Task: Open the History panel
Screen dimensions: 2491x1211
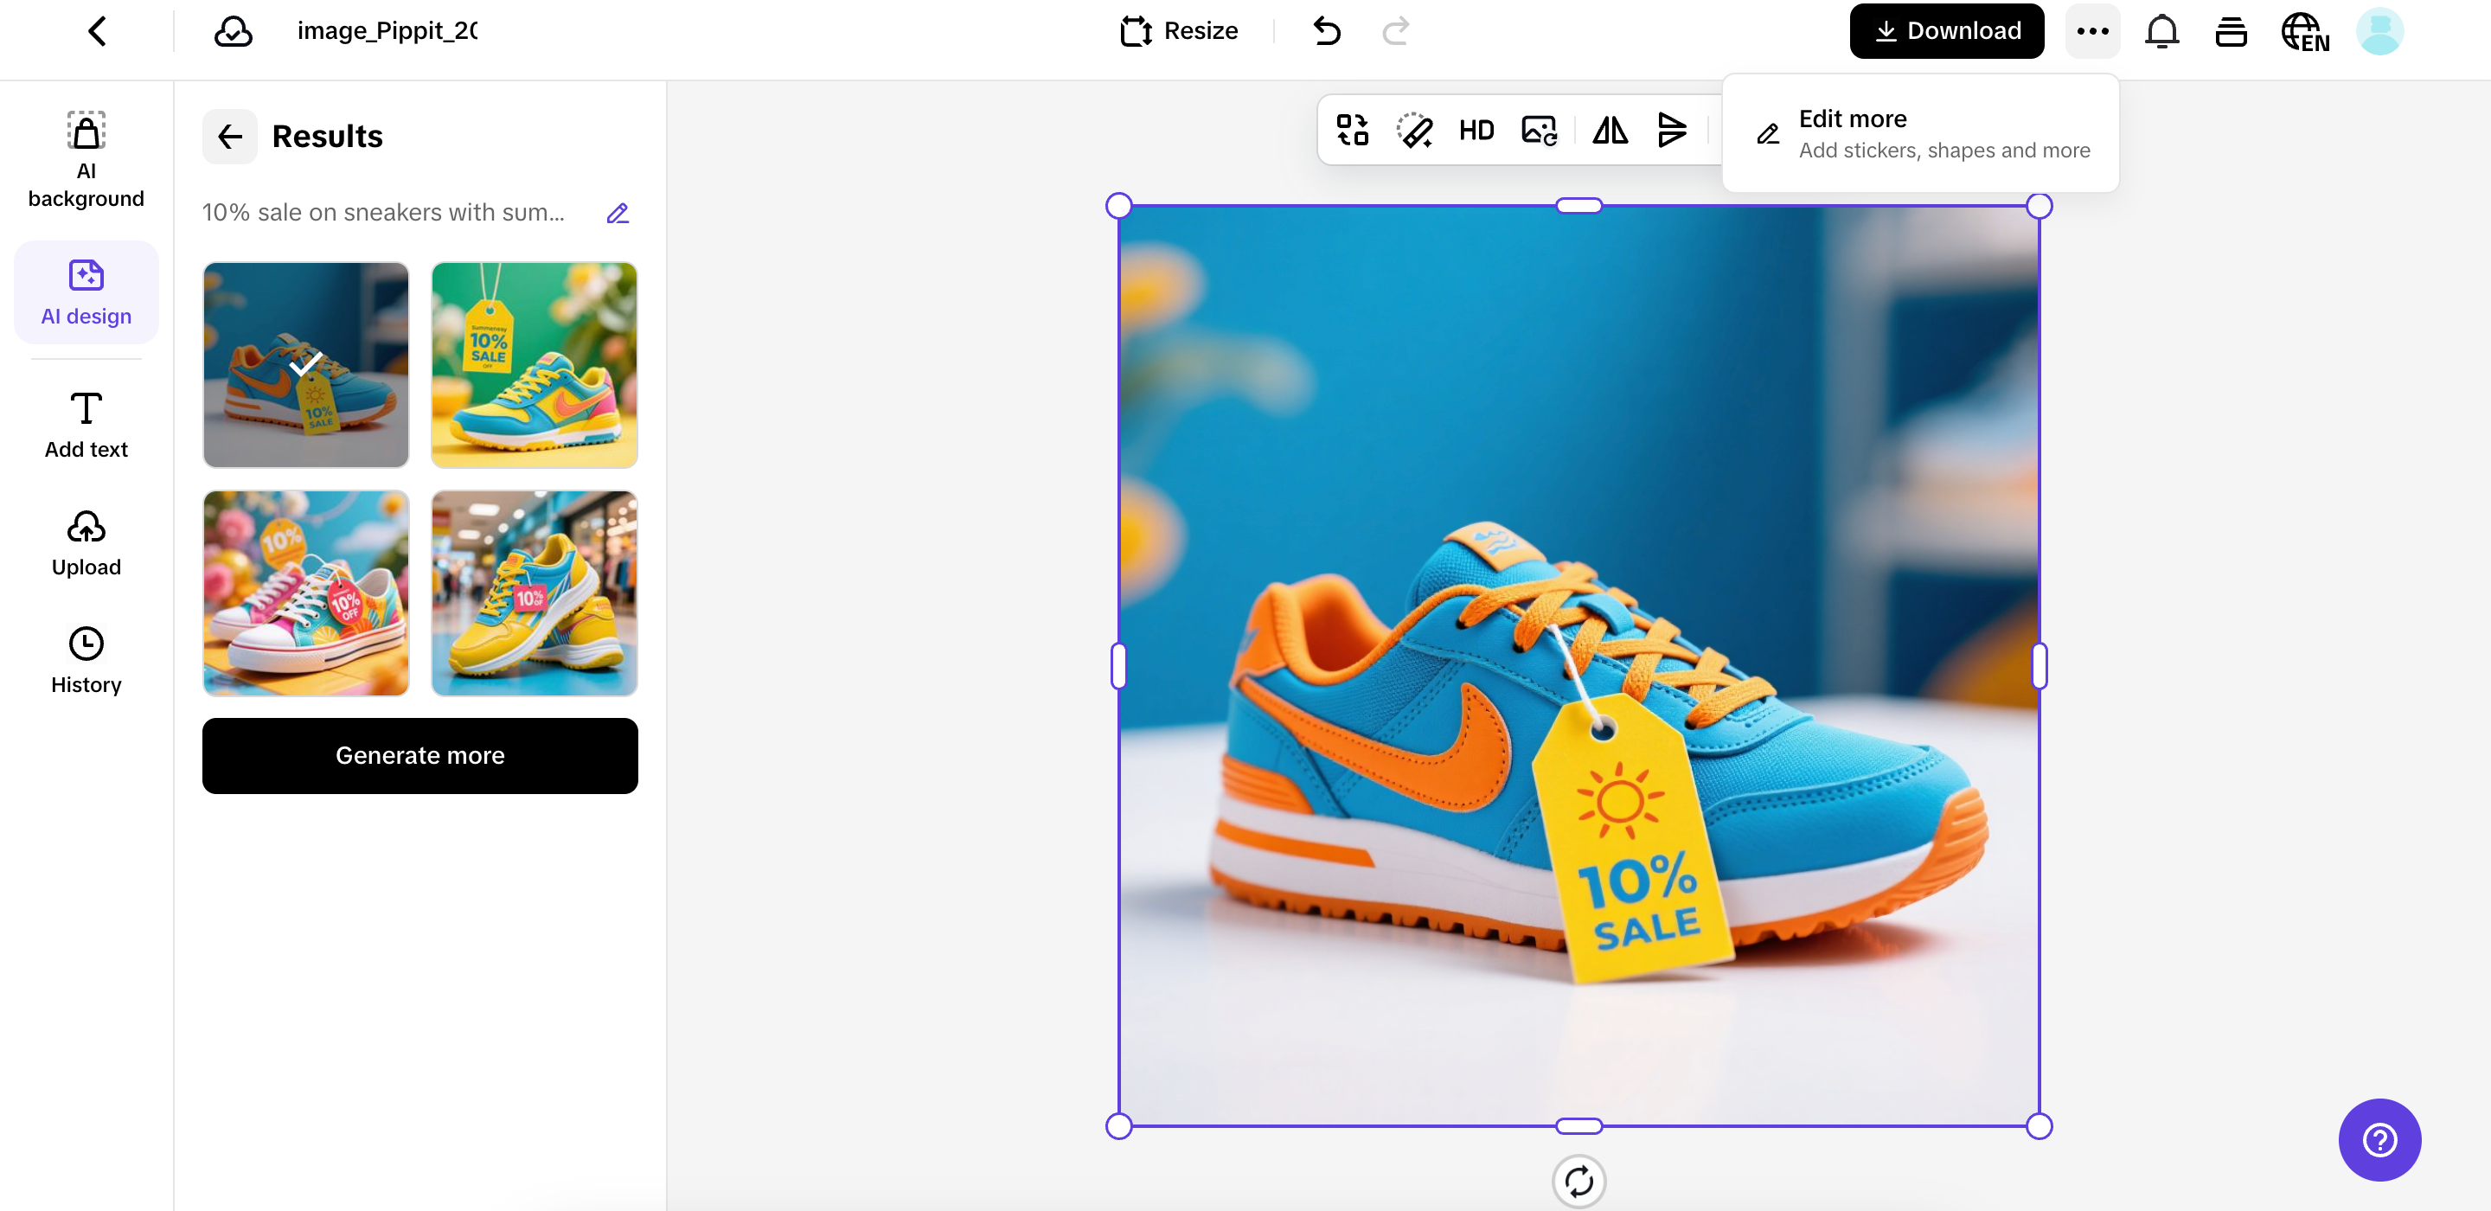Action: click(86, 661)
